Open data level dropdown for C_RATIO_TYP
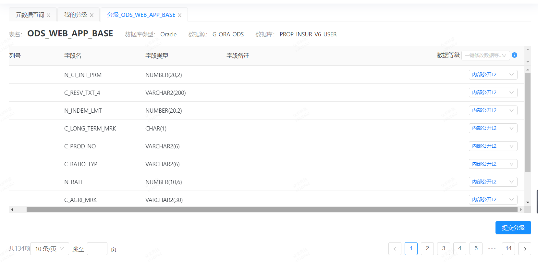This screenshot has height=262, width=538. click(493, 164)
